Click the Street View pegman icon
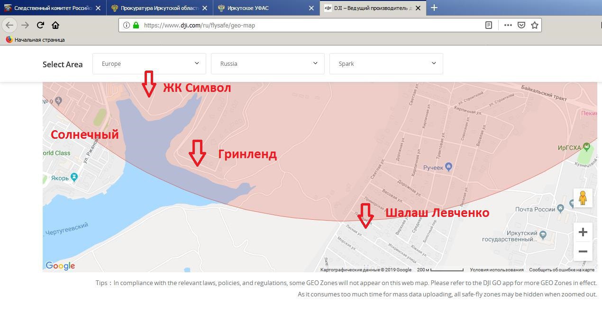The height and width of the screenshot is (331, 602). 583,198
